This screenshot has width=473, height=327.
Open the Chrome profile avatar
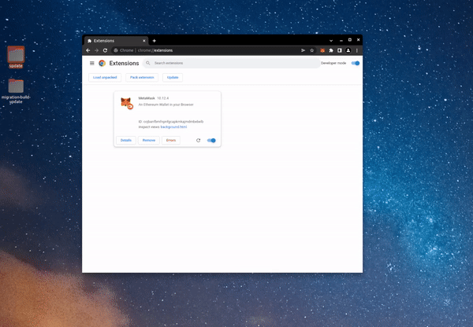click(x=348, y=50)
